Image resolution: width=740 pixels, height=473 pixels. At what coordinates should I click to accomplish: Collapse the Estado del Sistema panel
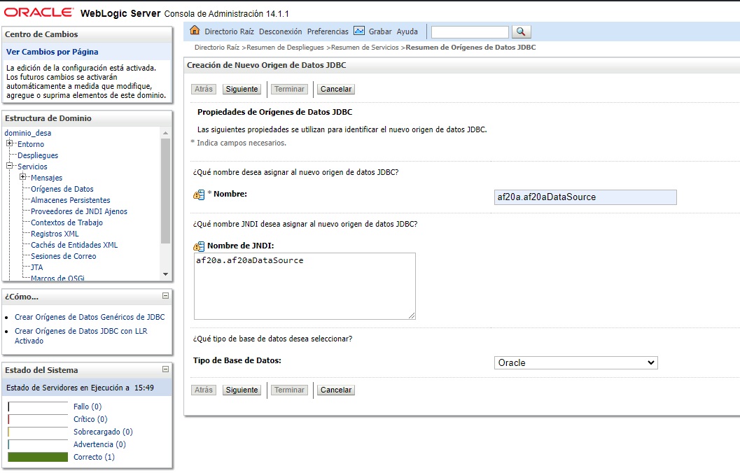[166, 369]
